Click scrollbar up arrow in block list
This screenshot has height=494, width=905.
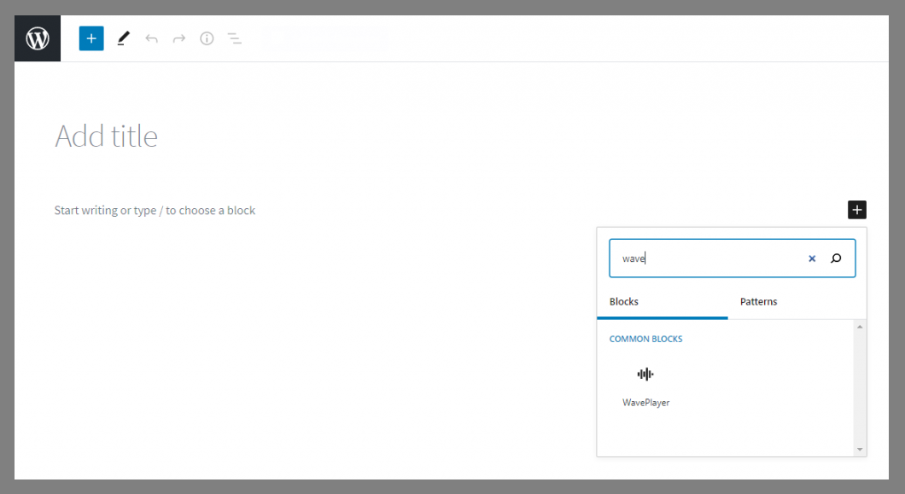pos(860,328)
